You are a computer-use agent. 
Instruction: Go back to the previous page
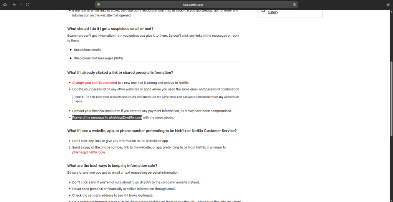14,4
